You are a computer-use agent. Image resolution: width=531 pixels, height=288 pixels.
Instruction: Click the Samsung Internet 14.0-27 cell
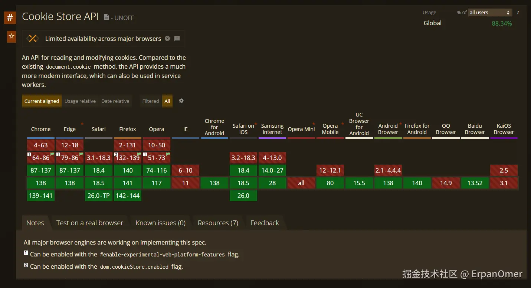pyautogui.click(x=272, y=170)
